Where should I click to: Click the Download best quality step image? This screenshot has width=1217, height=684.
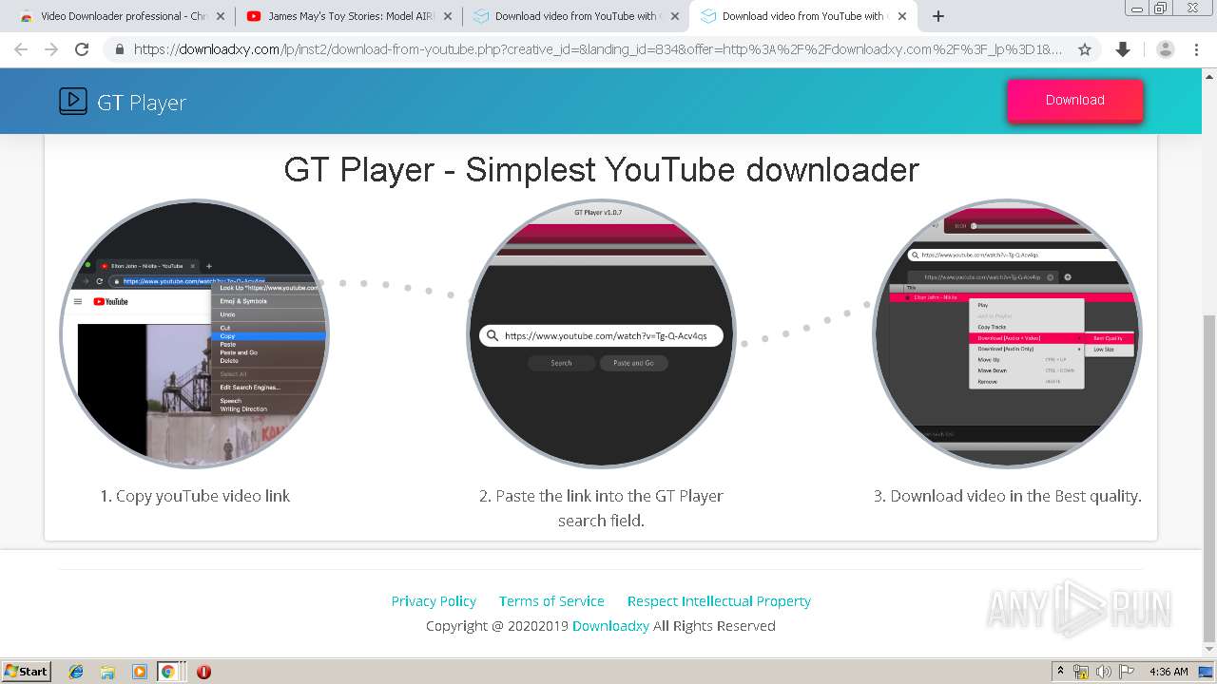point(1007,333)
